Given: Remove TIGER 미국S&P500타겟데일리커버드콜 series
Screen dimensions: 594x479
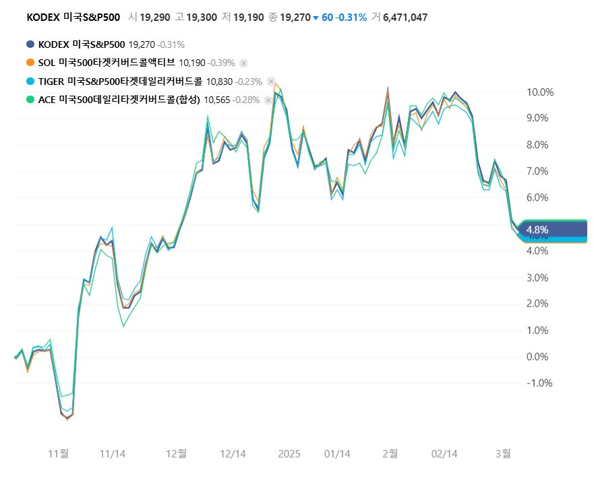Looking at the screenshot, I should click(270, 82).
